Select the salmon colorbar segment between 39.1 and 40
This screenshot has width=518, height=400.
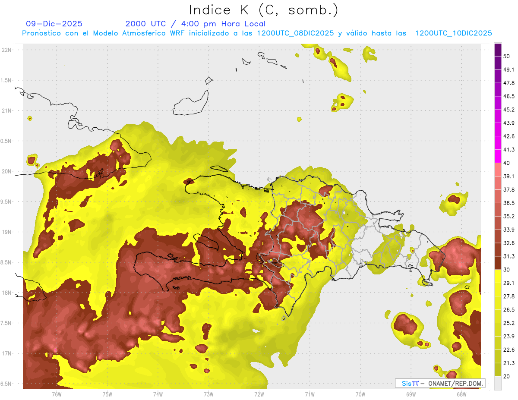(x=498, y=170)
